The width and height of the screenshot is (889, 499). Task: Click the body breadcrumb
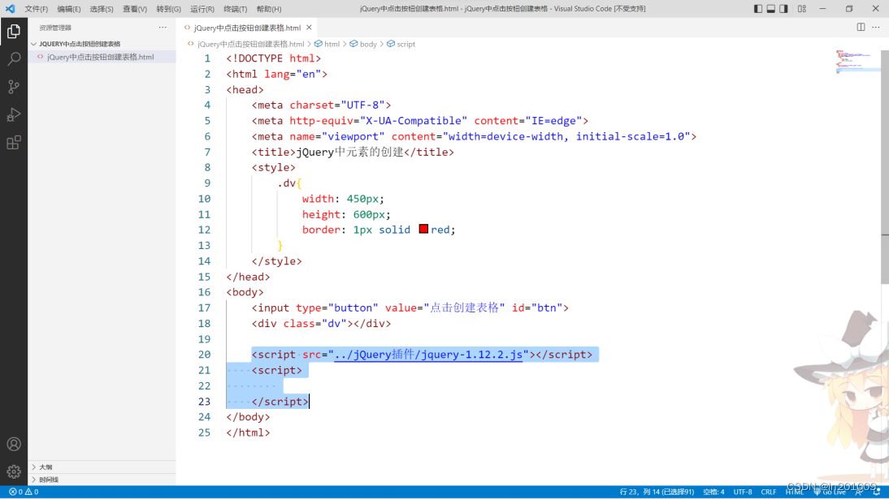tap(368, 44)
